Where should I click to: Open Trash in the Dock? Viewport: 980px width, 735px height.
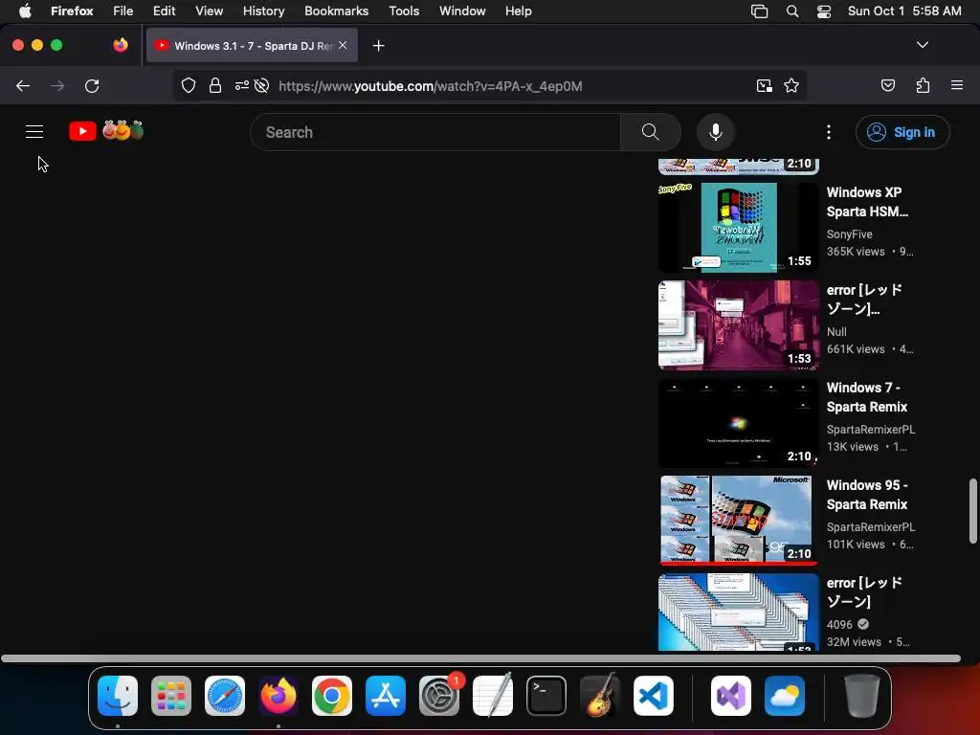pos(862,696)
